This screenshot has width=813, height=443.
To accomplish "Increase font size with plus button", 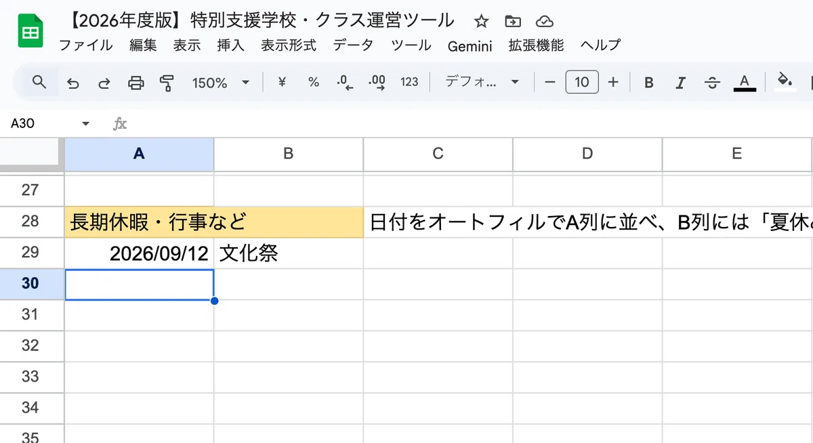I will point(613,82).
